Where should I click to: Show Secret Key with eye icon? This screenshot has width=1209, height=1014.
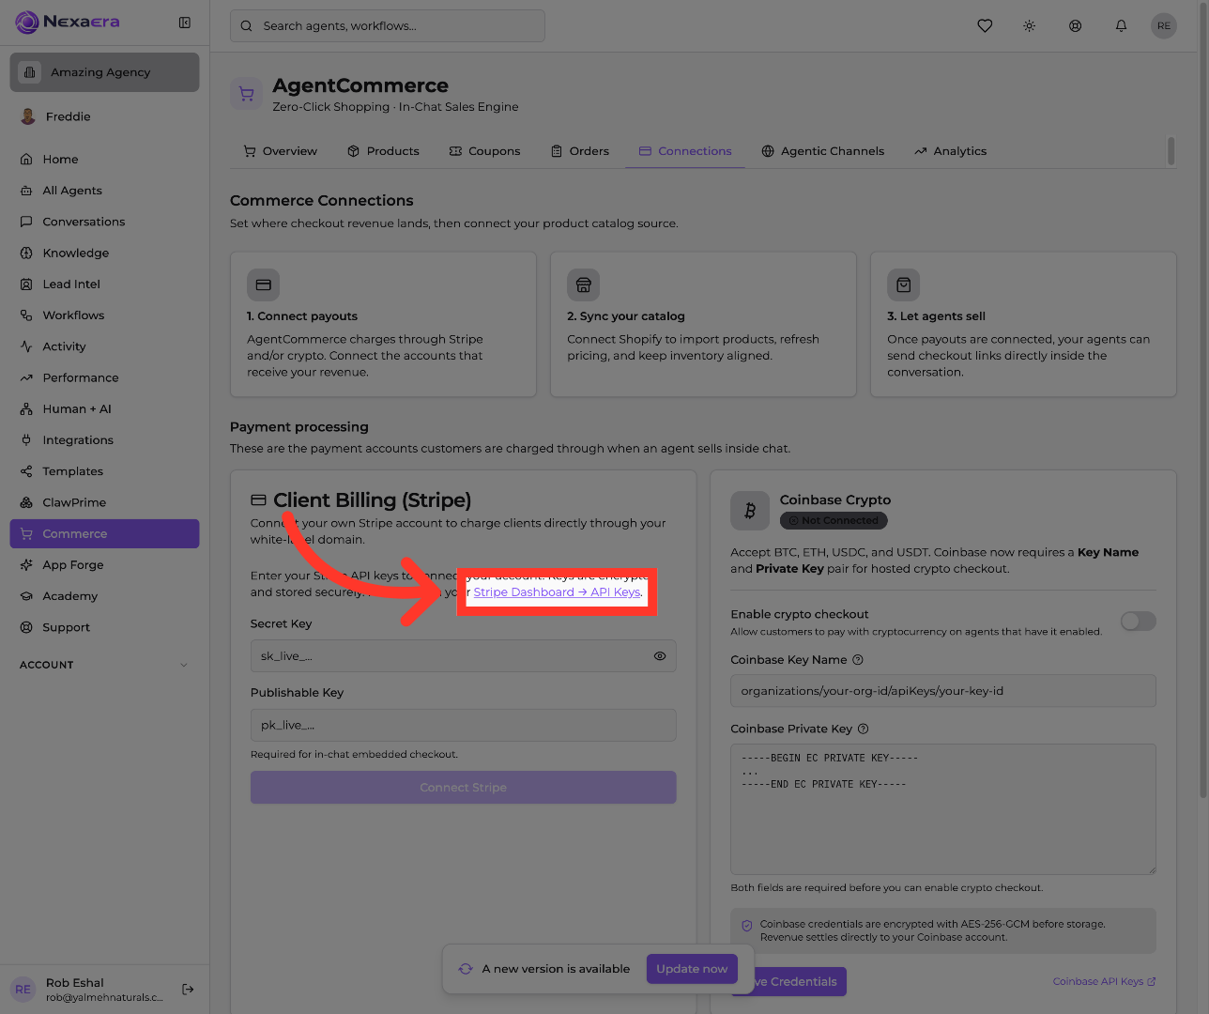point(660,656)
